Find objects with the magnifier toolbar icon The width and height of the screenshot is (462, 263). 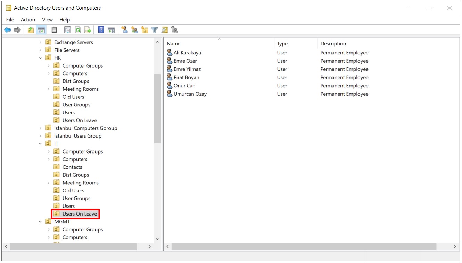[x=165, y=30]
